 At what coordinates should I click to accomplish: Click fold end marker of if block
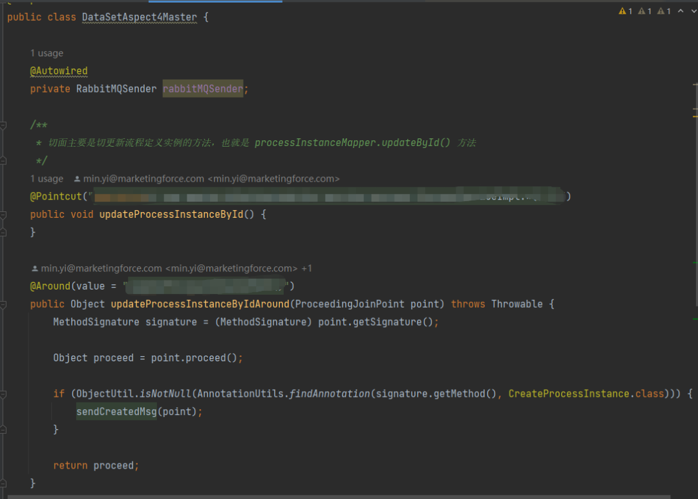point(3,430)
